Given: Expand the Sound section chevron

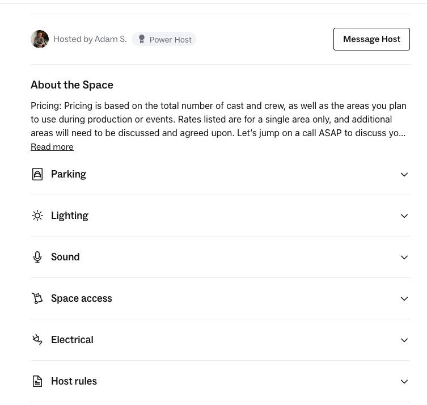Looking at the screenshot, I should pos(404,257).
